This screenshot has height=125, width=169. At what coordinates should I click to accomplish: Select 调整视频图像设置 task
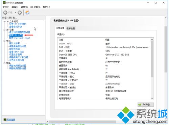18,68
